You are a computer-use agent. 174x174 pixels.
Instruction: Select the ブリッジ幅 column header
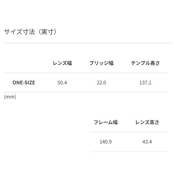101,63
